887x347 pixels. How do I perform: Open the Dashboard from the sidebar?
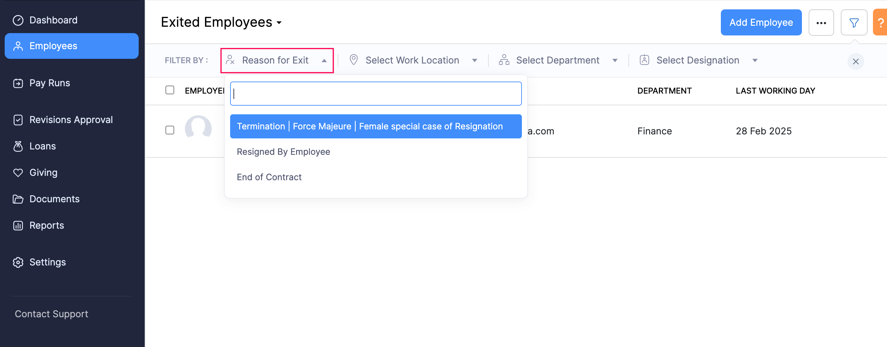(53, 20)
